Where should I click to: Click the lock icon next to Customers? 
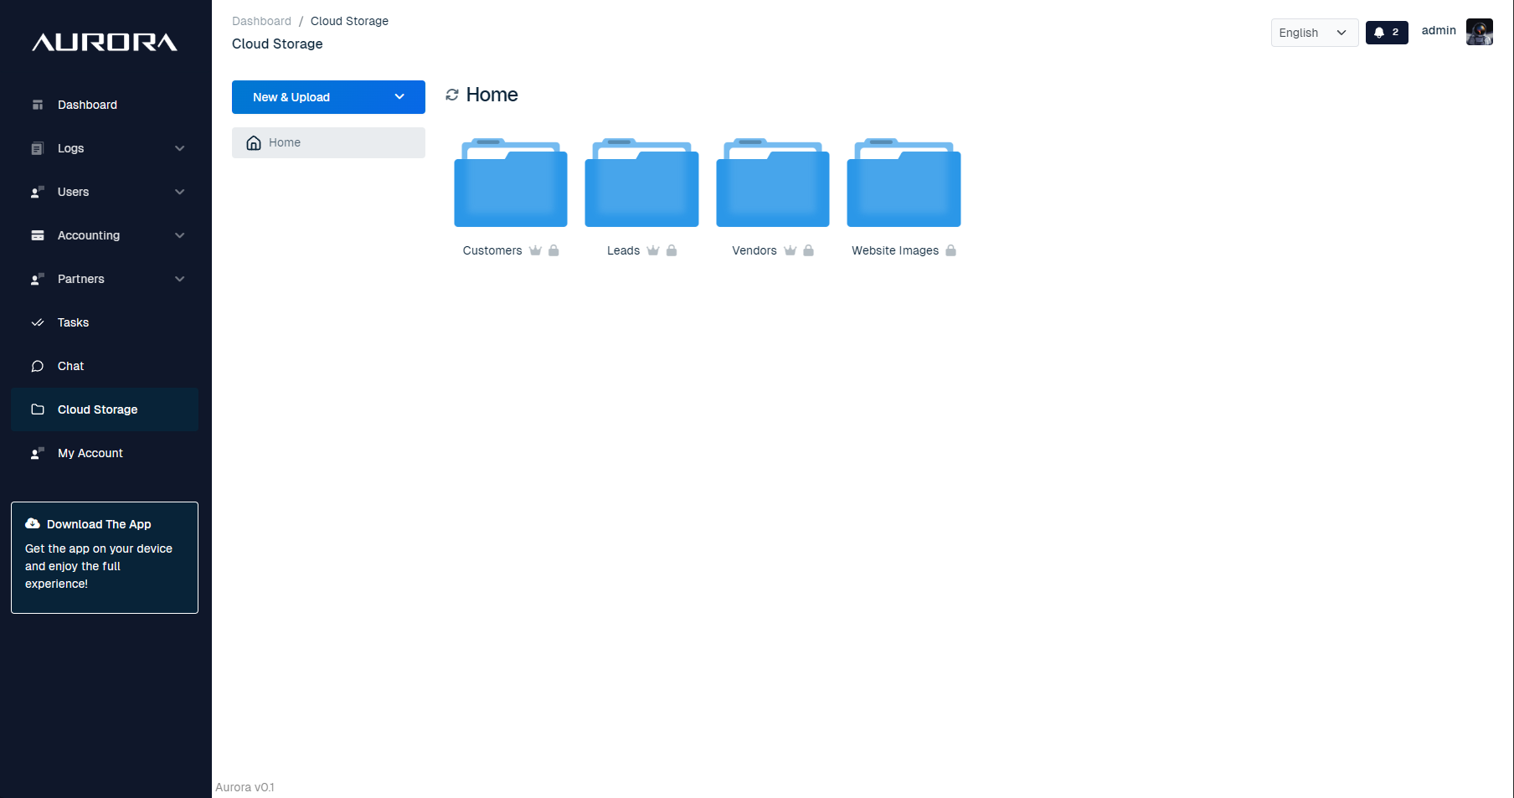(554, 250)
